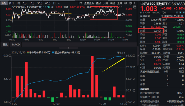Toggle the display-mode monitor icon on chart
The image size is (185, 106).
[x=135, y=7]
